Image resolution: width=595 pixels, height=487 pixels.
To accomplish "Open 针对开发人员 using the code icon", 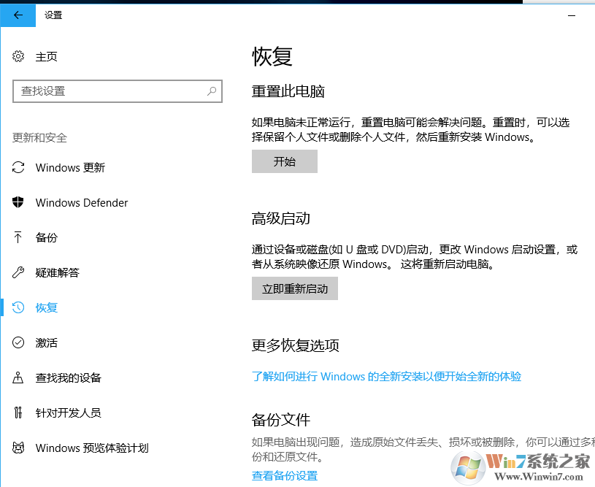I will pos(18,413).
